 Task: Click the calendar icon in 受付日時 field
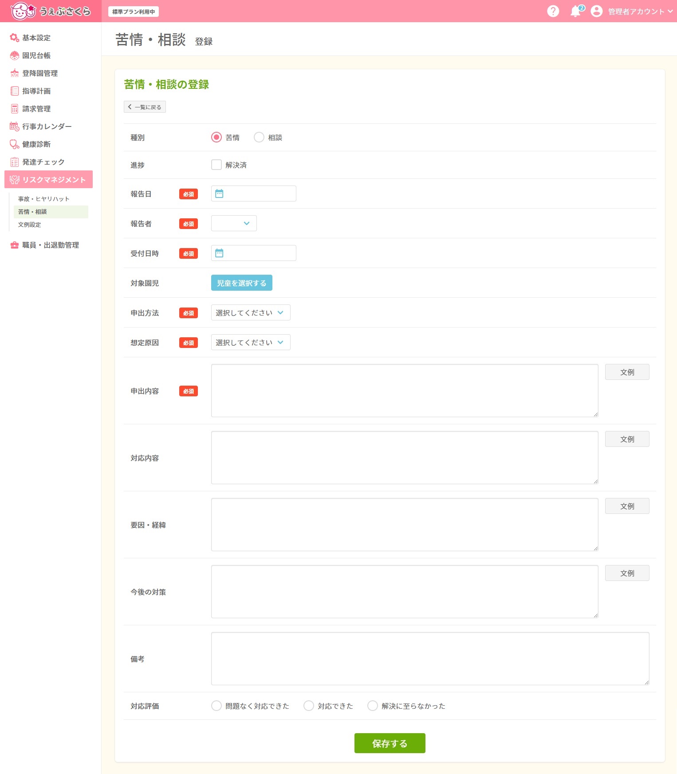pos(219,253)
